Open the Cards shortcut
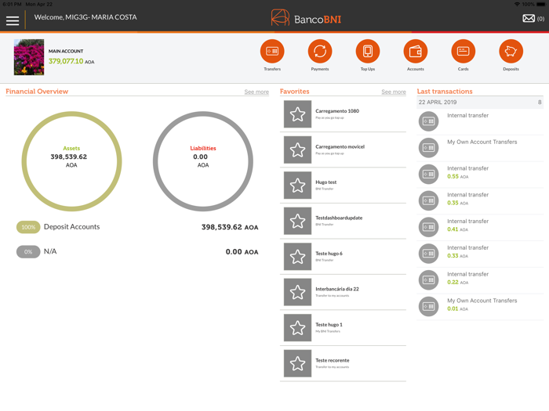Screen dimensions: 549x411 pos(464,52)
